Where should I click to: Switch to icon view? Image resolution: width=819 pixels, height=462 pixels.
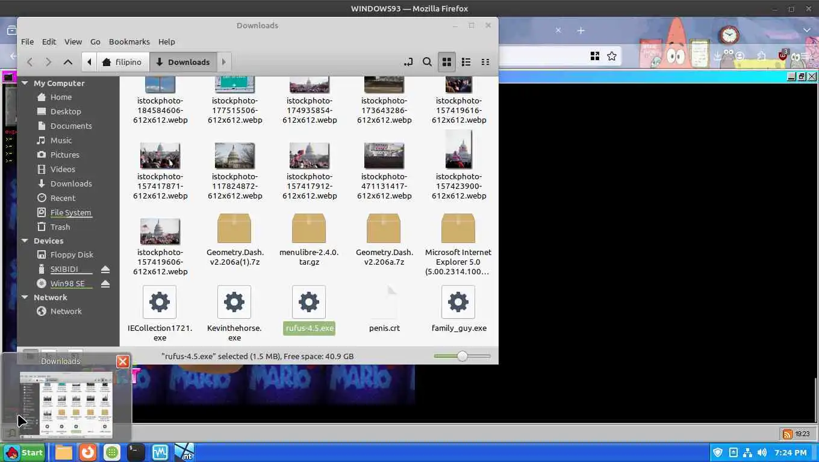coord(447,62)
